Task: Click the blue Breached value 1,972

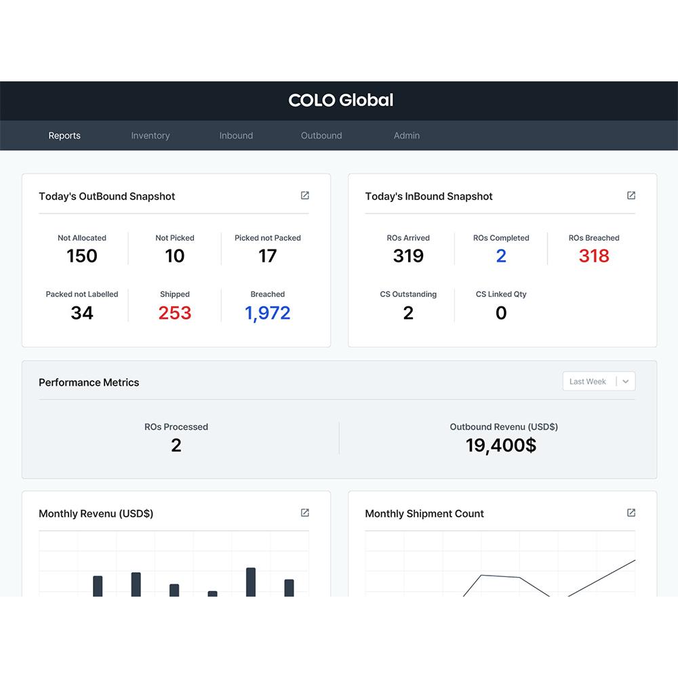Action: pos(267,313)
